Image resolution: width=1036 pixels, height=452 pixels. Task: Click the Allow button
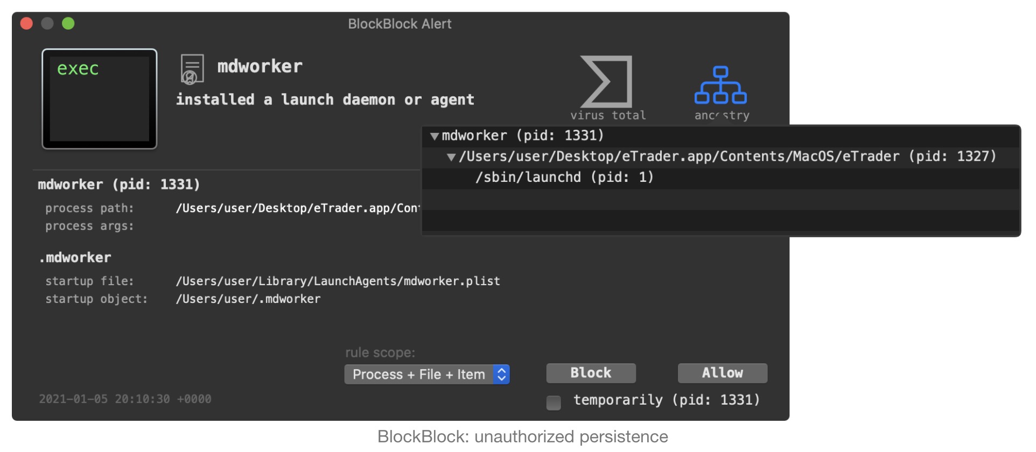point(722,373)
